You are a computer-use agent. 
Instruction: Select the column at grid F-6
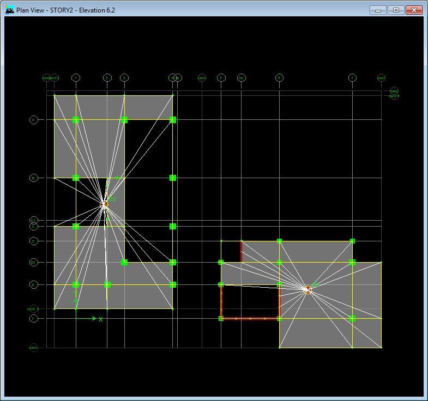[279, 318]
